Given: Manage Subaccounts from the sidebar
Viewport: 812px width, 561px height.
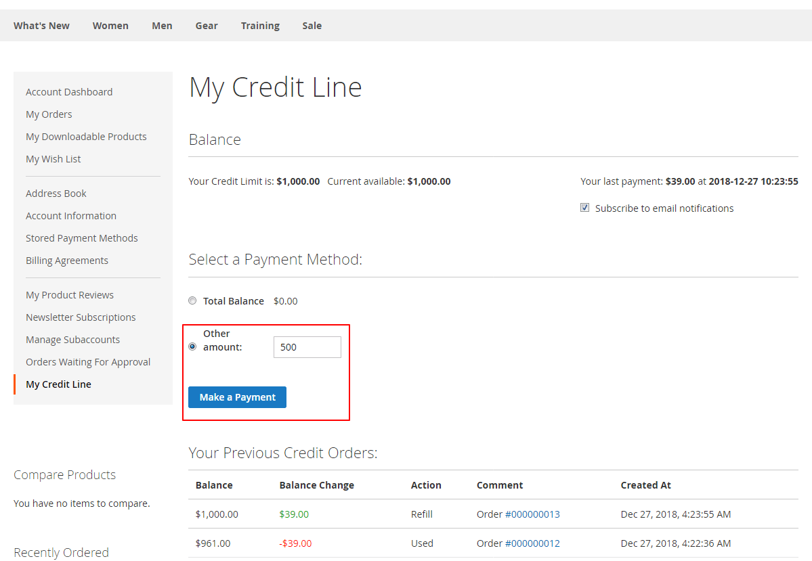Looking at the screenshot, I should pyautogui.click(x=72, y=339).
